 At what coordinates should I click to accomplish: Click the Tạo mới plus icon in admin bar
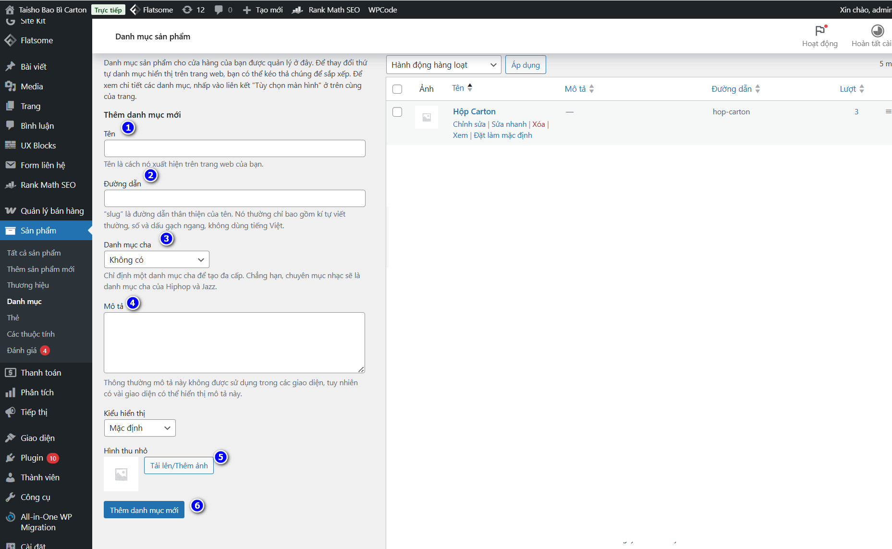pyautogui.click(x=246, y=9)
